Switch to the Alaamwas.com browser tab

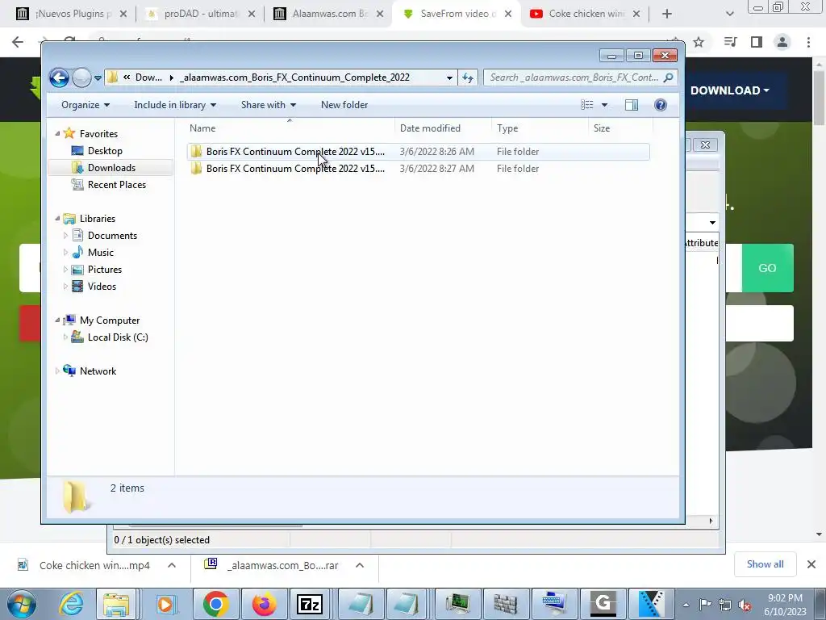click(x=329, y=14)
